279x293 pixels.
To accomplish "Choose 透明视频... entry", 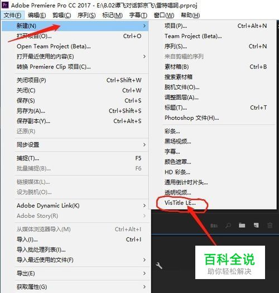I will point(213,193).
